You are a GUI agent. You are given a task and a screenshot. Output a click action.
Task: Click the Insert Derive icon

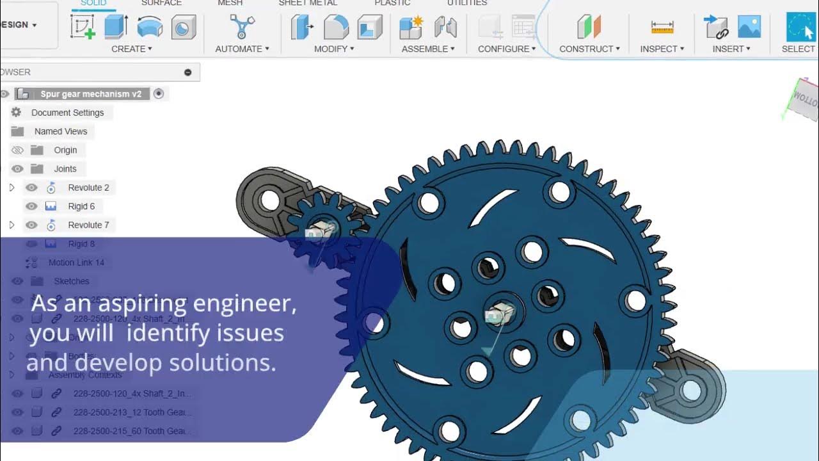point(716,28)
